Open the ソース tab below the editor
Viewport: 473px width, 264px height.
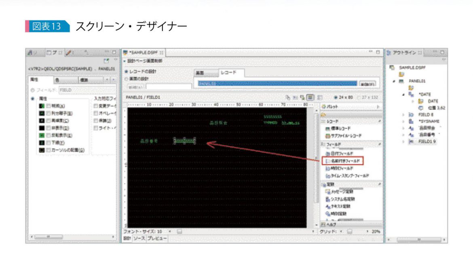pyautogui.click(x=139, y=239)
